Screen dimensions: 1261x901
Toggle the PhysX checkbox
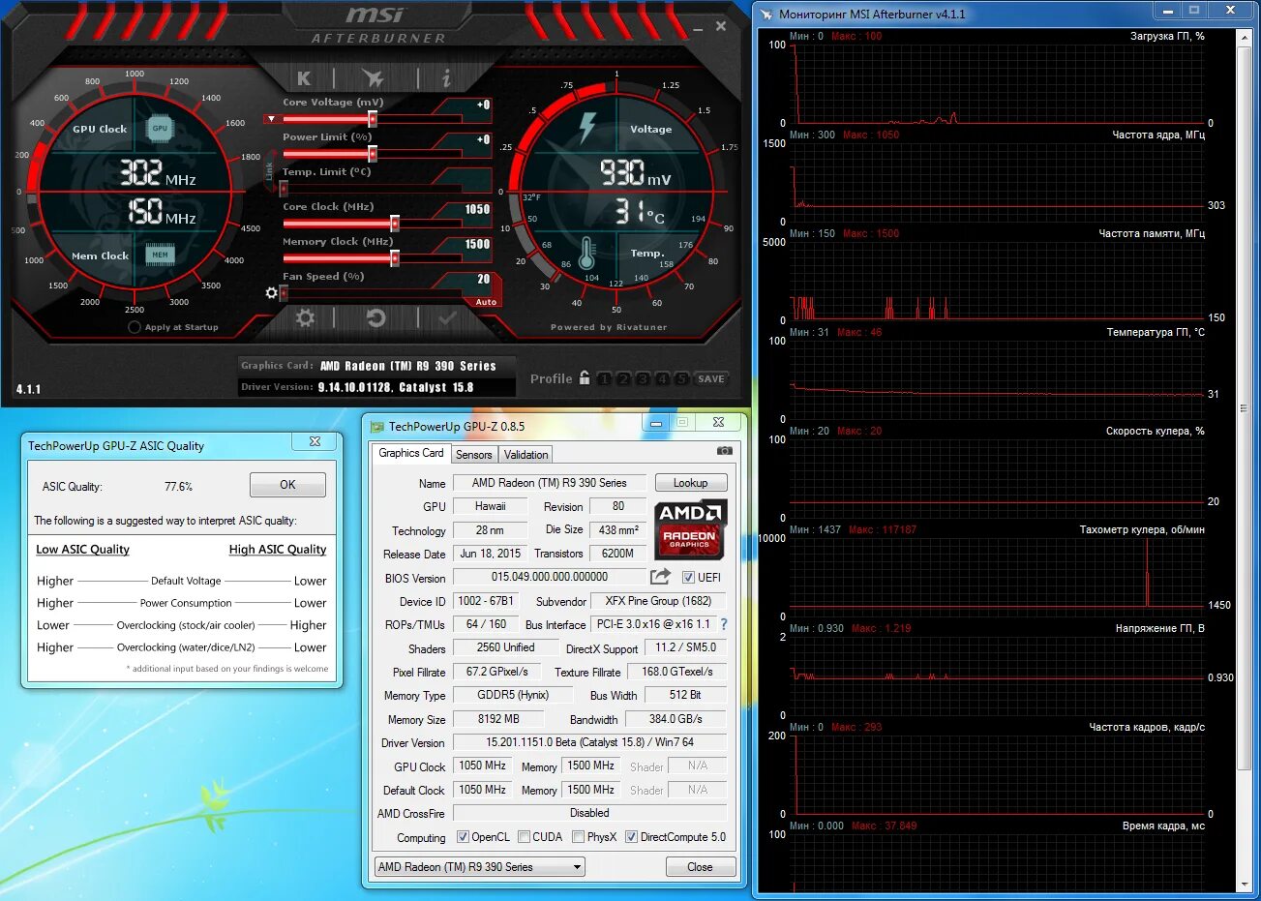[x=578, y=837]
